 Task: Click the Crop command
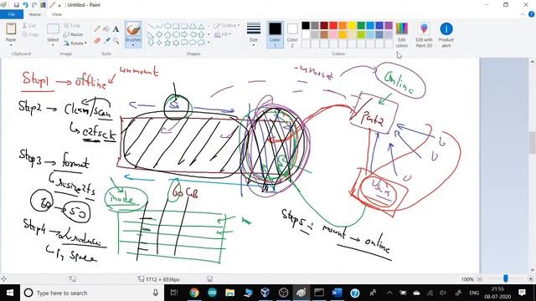click(72, 26)
